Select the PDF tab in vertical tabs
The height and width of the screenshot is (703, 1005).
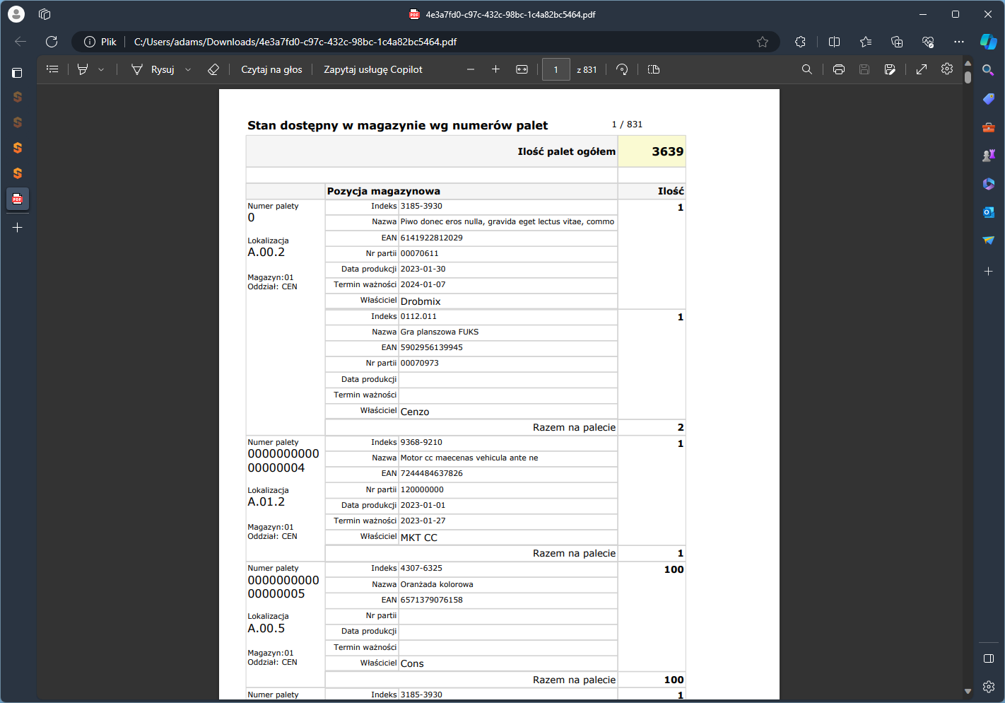click(18, 199)
